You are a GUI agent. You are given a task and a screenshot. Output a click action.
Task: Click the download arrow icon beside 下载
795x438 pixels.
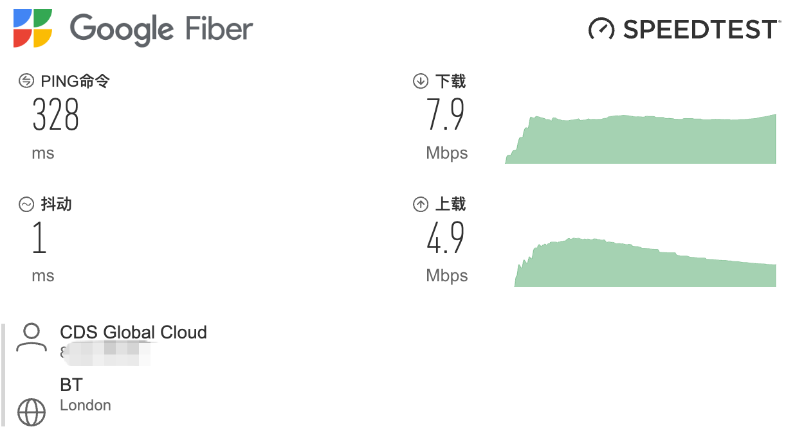420,81
